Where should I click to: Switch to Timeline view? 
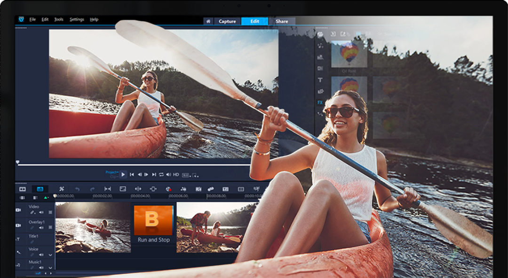click(40, 189)
